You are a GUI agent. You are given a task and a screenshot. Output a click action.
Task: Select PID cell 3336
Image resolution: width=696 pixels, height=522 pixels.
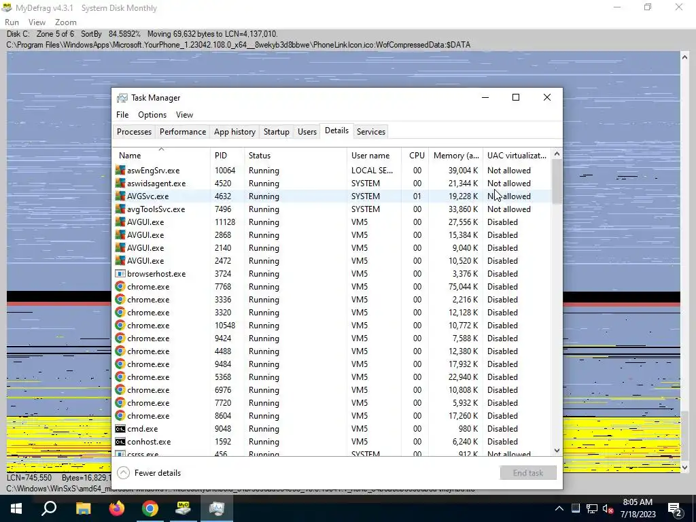(223, 300)
